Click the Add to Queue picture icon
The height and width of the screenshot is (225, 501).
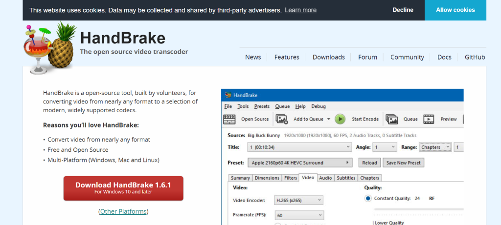click(x=282, y=119)
